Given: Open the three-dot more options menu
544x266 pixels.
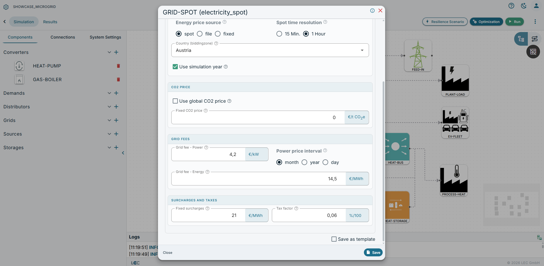Looking at the screenshot, I should click(535, 22).
